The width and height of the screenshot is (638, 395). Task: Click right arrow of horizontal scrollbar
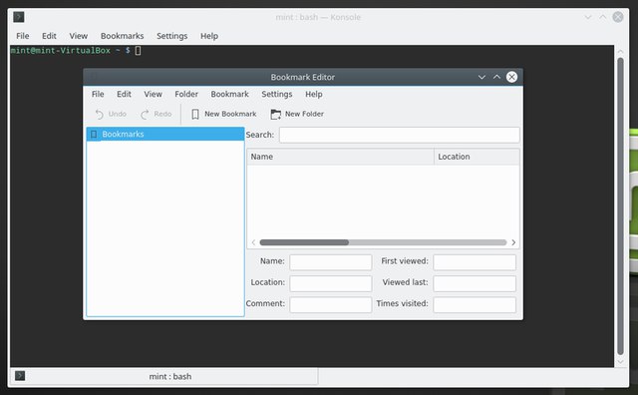[513, 242]
